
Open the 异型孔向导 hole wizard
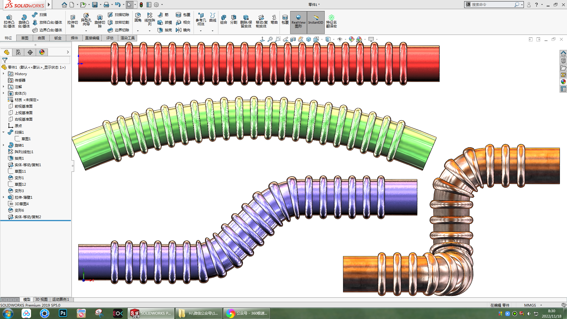coord(86,20)
